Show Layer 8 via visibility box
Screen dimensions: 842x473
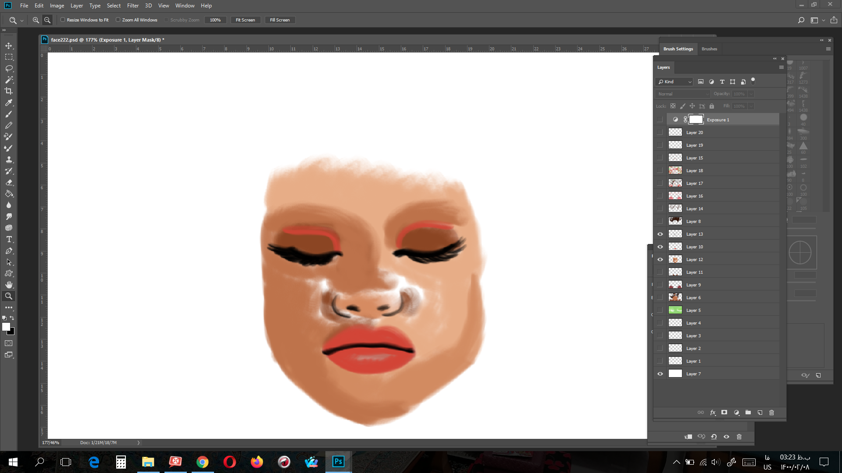(660, 222)
